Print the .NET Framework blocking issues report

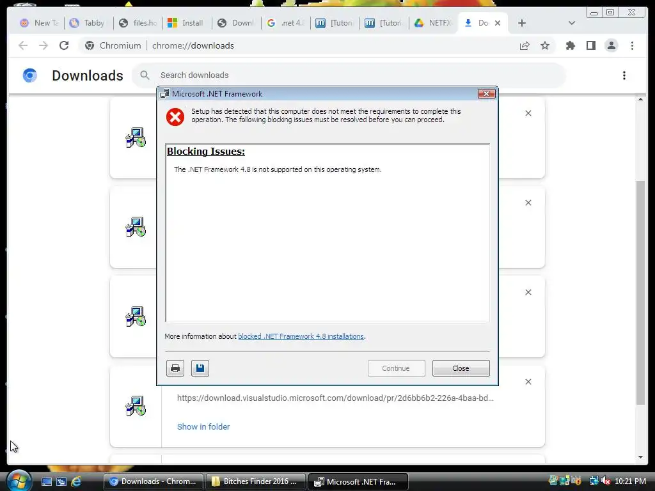[x=175, y=368]
